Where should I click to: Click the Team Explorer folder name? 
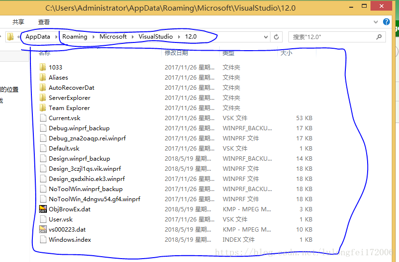point(69,108)
